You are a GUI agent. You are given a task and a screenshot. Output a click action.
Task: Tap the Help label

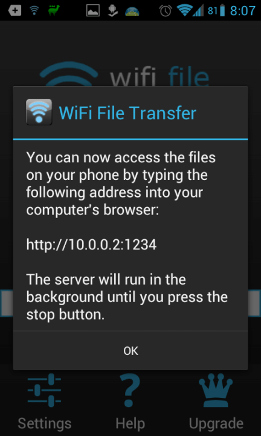tap(130, 424)
